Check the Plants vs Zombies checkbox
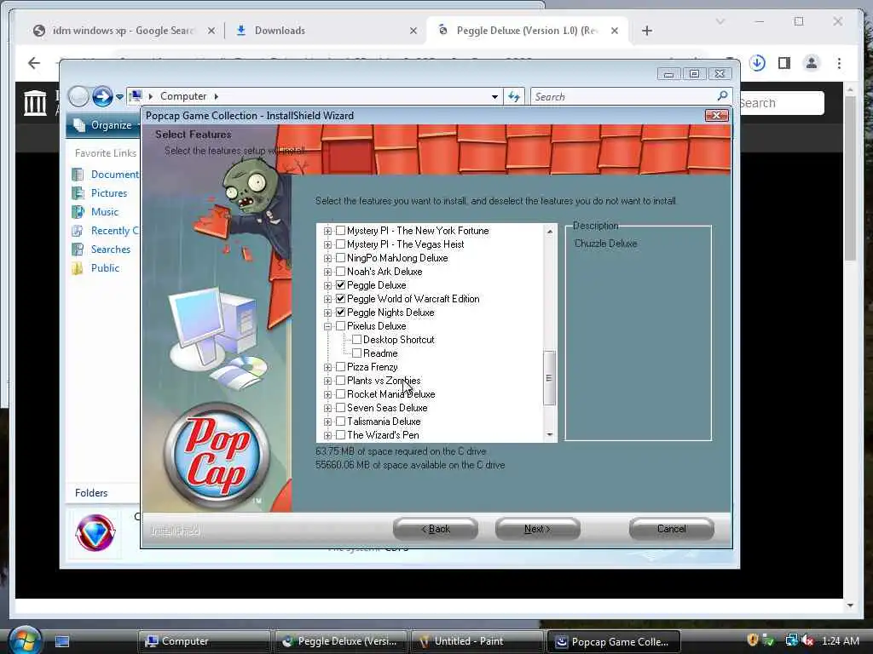This screenshot has width=873, height=654. click(341, 381)
